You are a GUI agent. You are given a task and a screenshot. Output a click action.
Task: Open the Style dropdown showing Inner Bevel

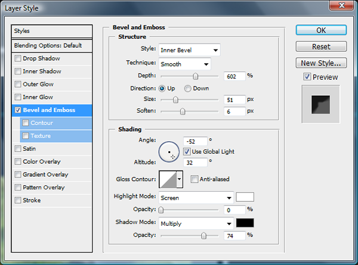click(x=189, y=49)
